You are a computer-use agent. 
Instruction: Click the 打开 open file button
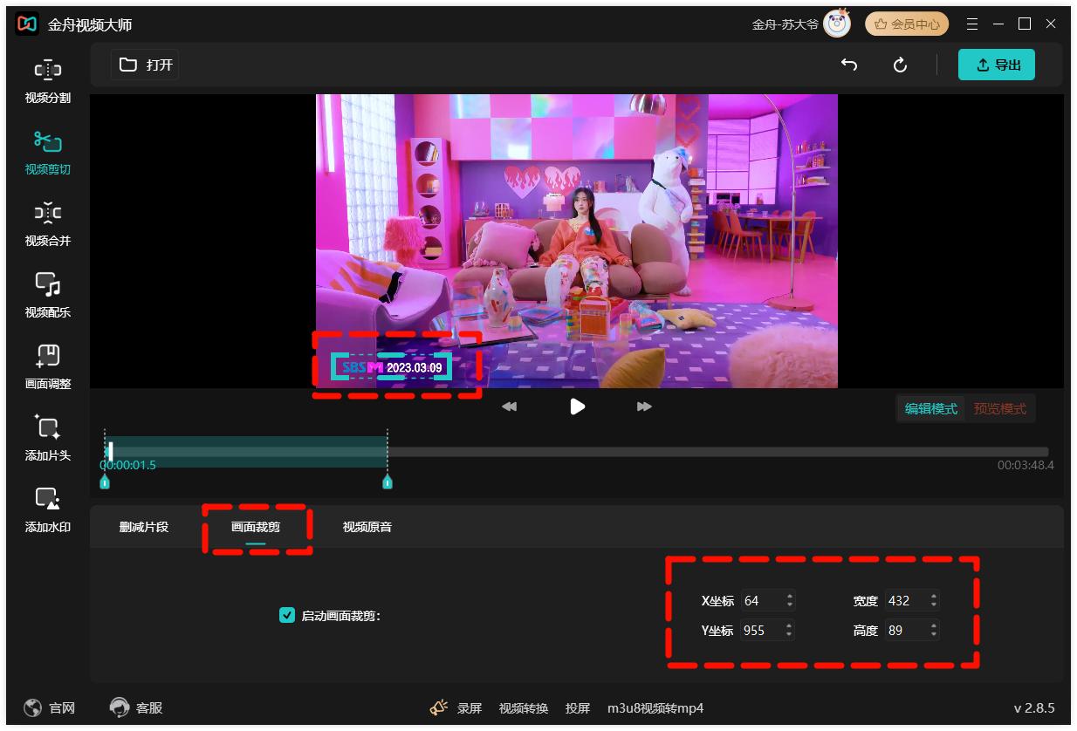coord(146,65)
